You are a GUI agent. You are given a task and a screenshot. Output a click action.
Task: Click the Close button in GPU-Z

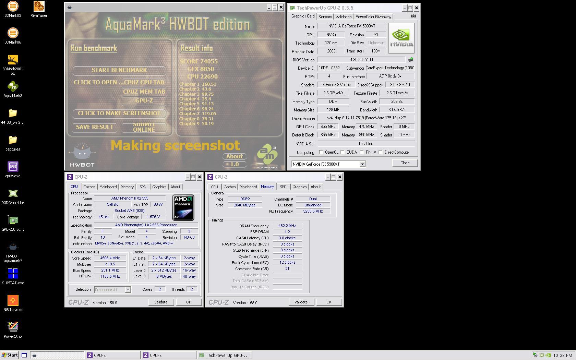[x=405, y=163]
